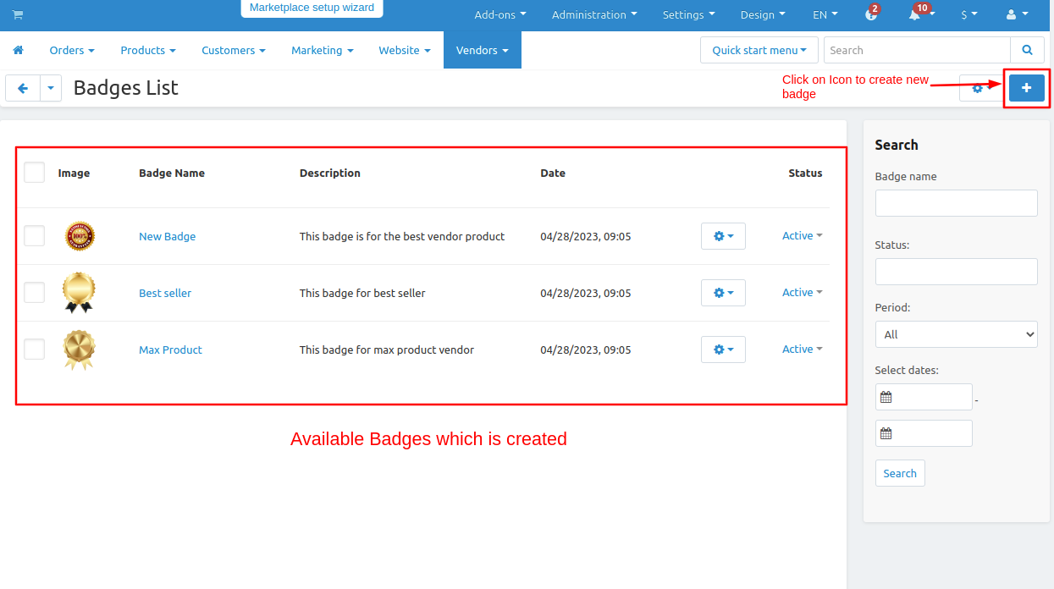Expand the Period dropdown
The height and width of the screenshot is (589, 1054).
click(x=956, y=334)
